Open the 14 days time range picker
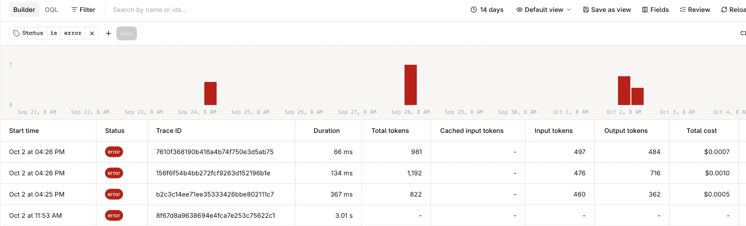Screen dimensions: 746x226 click(x=487, y=10)
